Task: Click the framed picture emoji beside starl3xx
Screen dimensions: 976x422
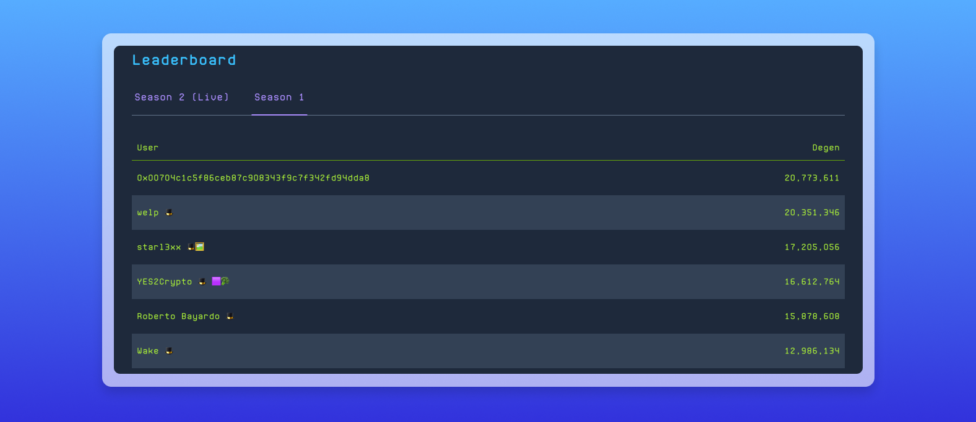Action: coord(199,247)
